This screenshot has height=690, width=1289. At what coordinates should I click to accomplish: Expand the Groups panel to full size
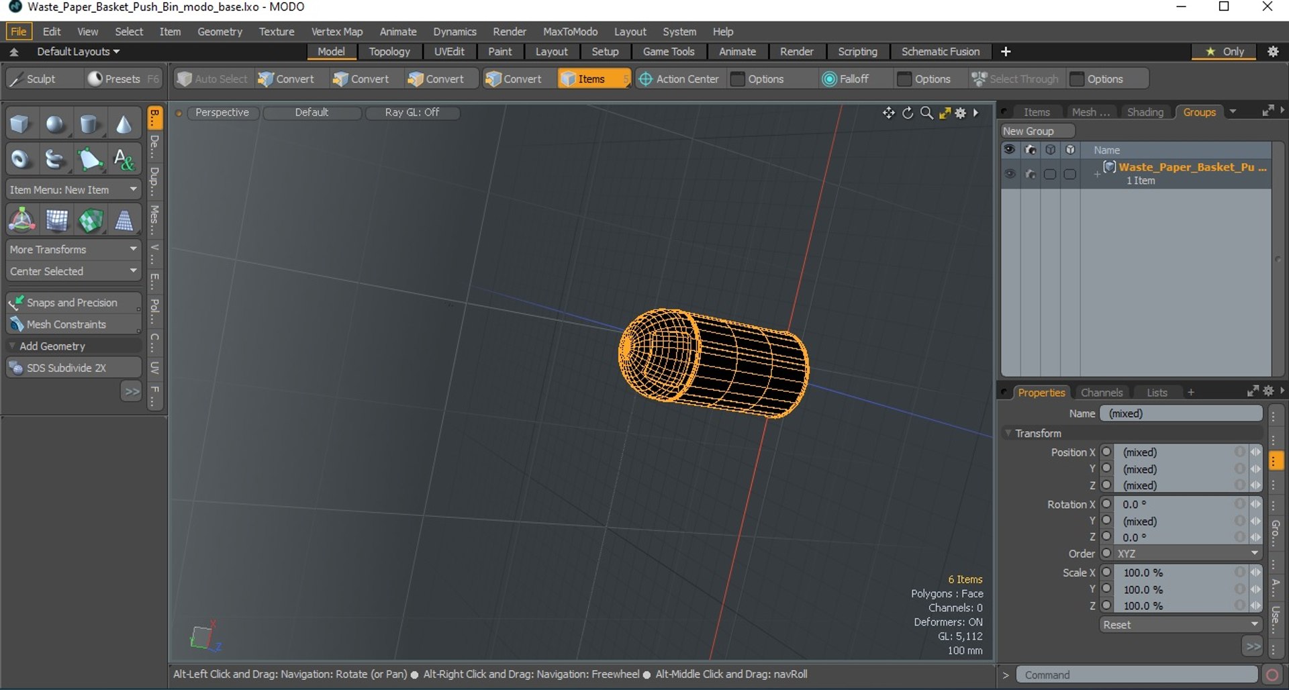pyautogui.click(x=1268, y=111)
